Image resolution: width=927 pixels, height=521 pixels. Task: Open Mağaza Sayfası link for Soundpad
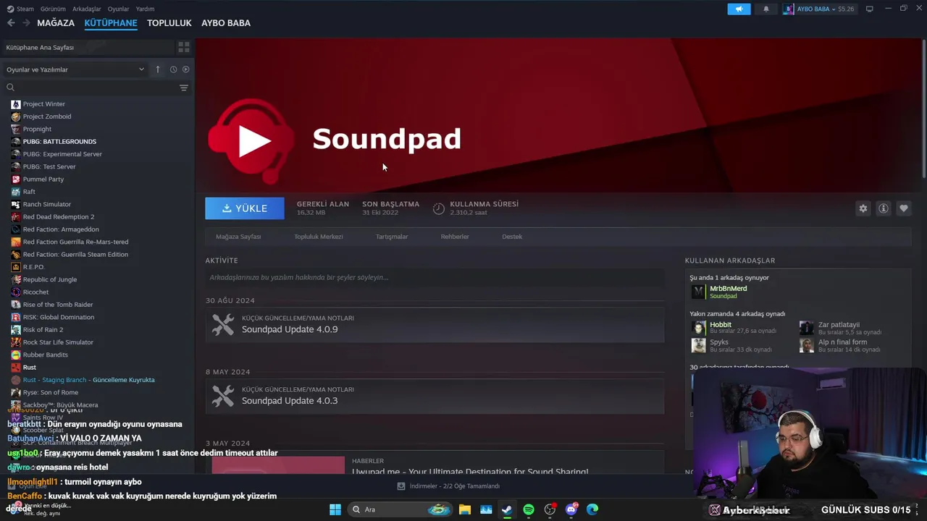[238, 237]
